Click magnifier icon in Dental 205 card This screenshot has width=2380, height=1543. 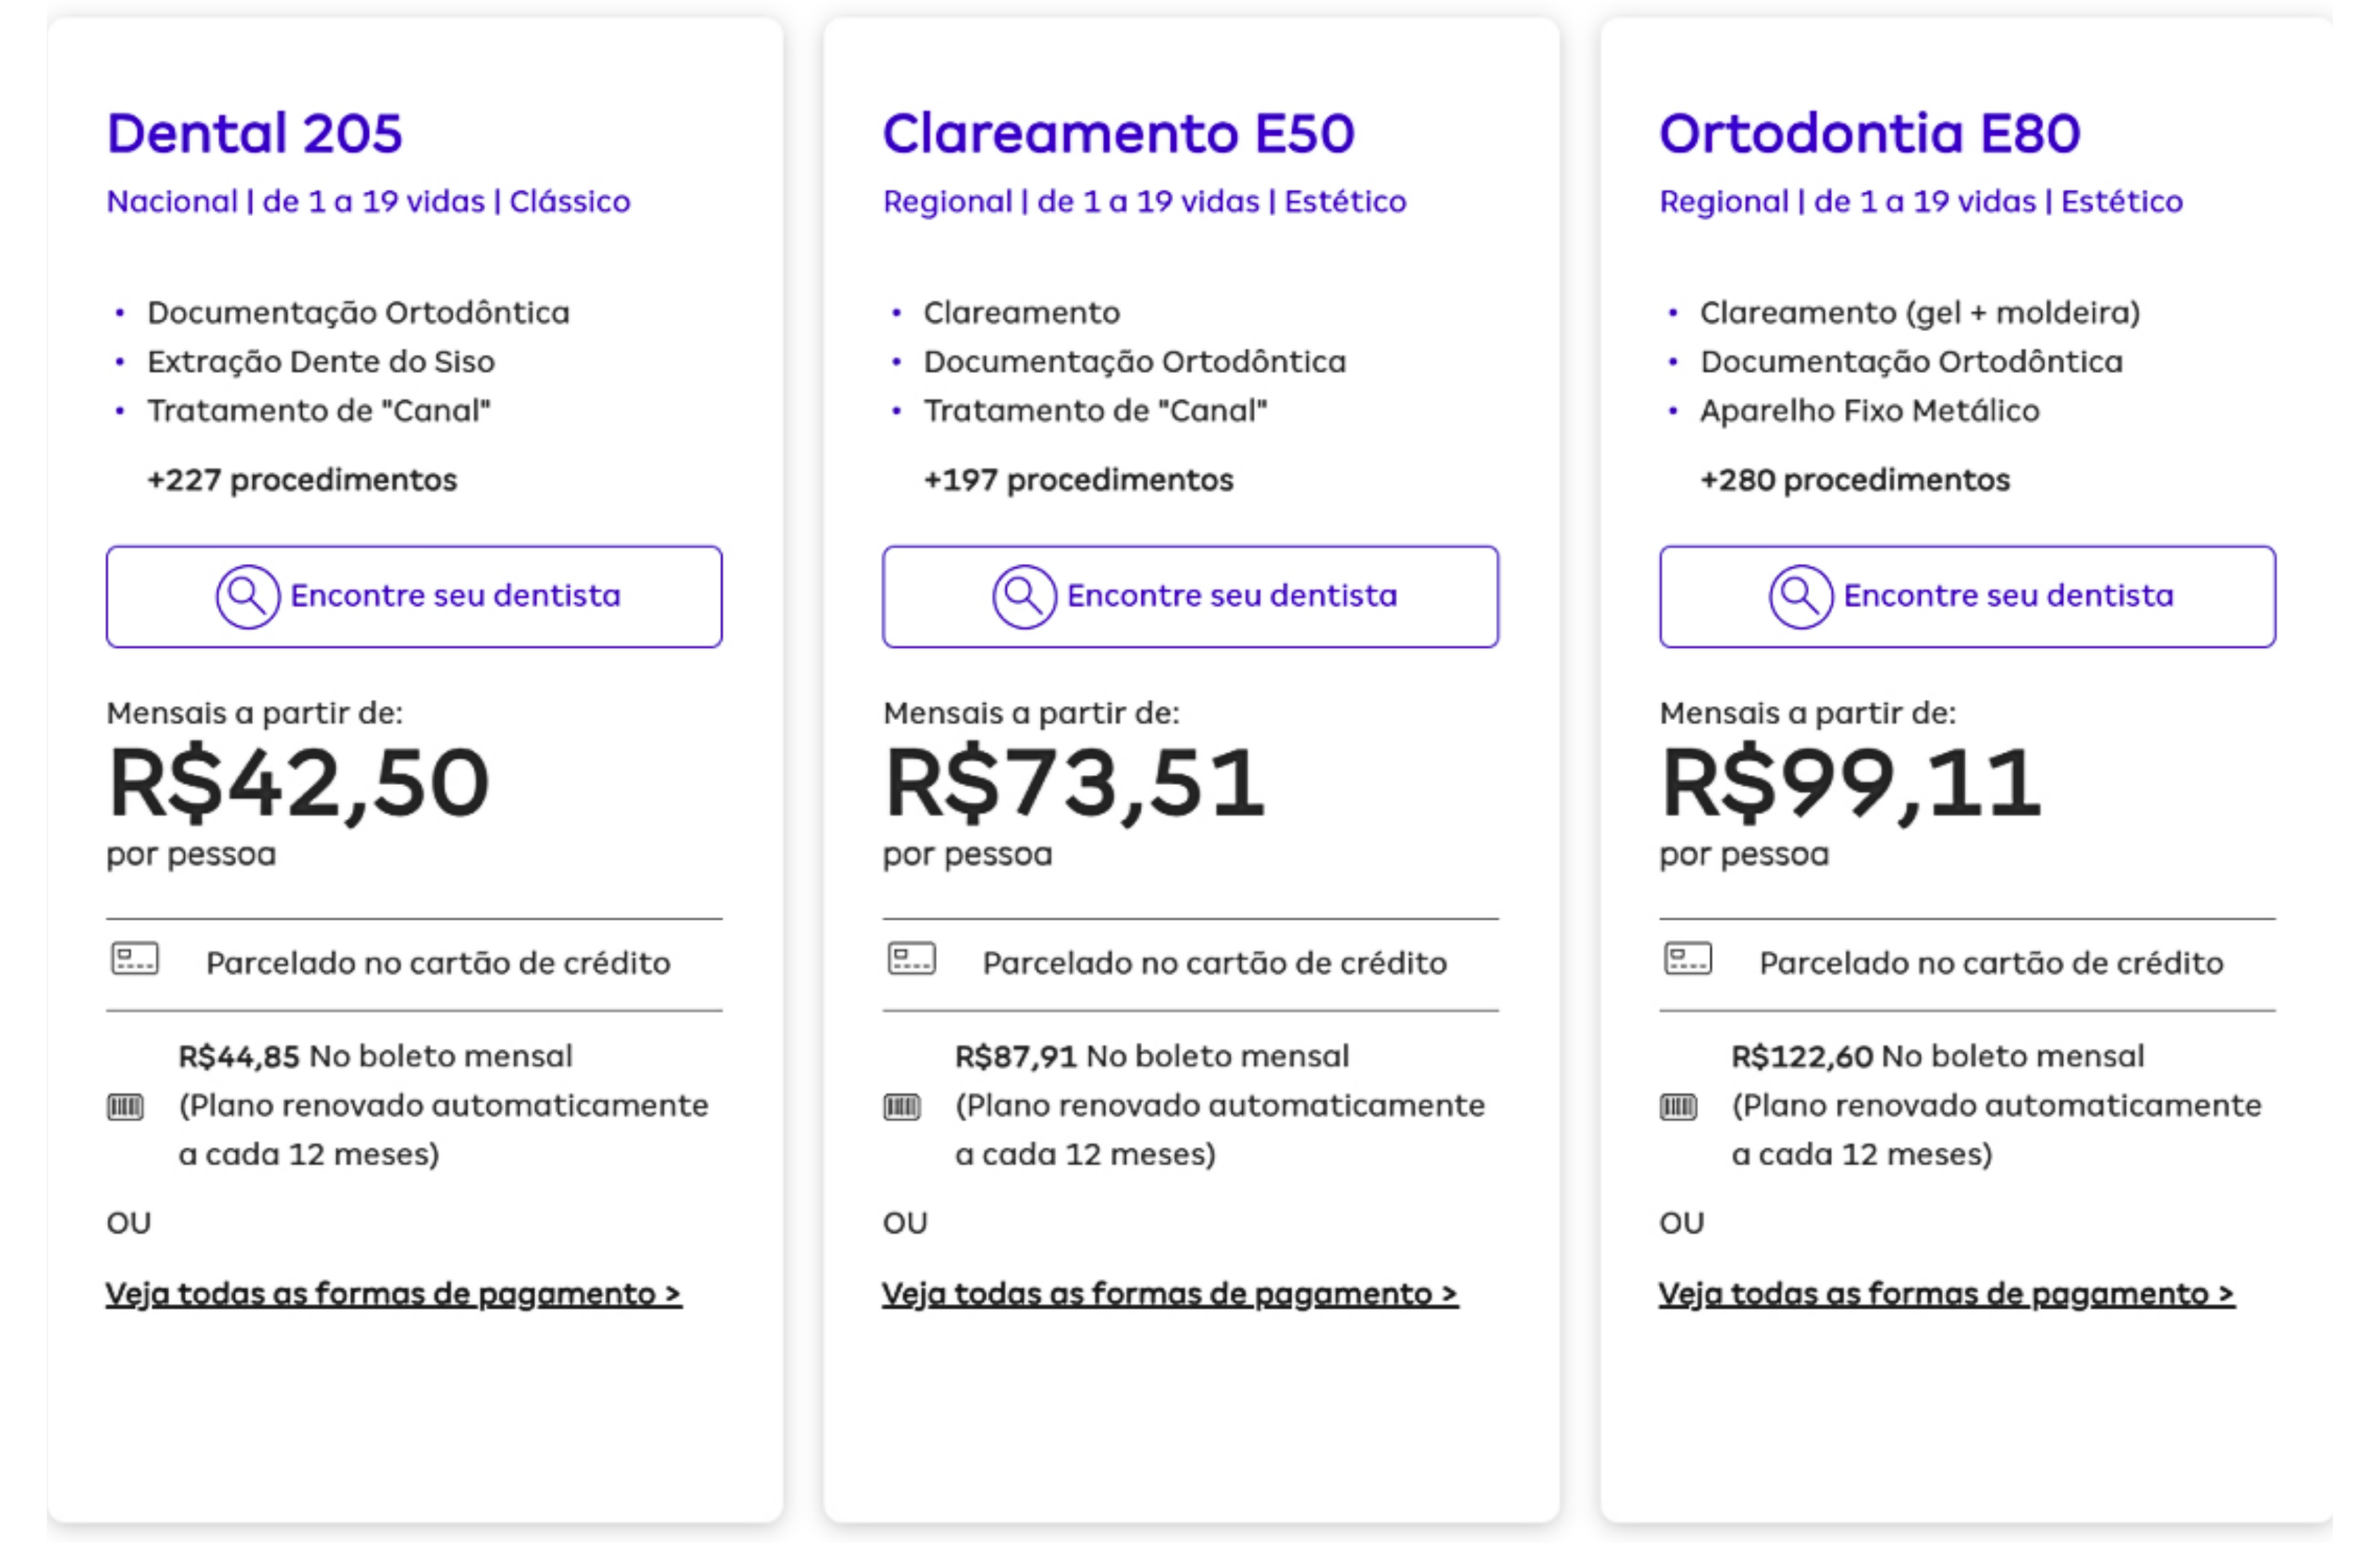tap(247, 597)
